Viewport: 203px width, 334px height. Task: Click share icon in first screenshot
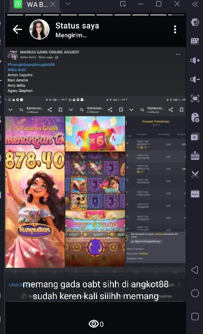(50, 110)
